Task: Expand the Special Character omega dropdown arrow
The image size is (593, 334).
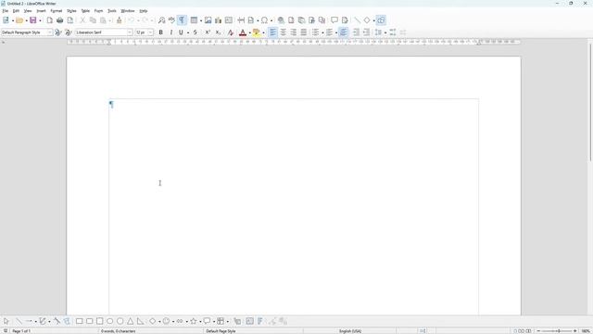Action: pos(271,20)
